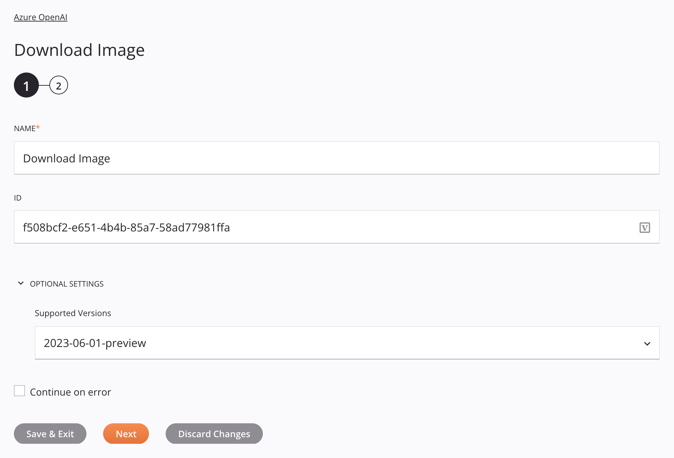Select the Download Image page heading
Viewport: 674px width, 458px height.
point(80,50)
